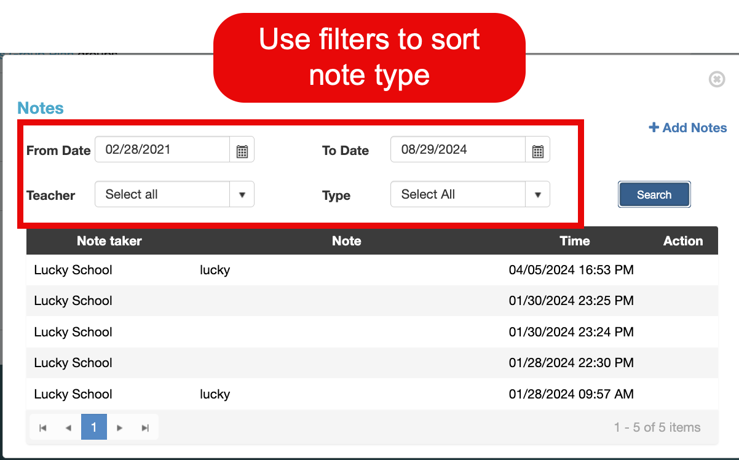Expand the Teacher dropdown arrow
This screenshot has height=460, width=739.
pos(242,195)
